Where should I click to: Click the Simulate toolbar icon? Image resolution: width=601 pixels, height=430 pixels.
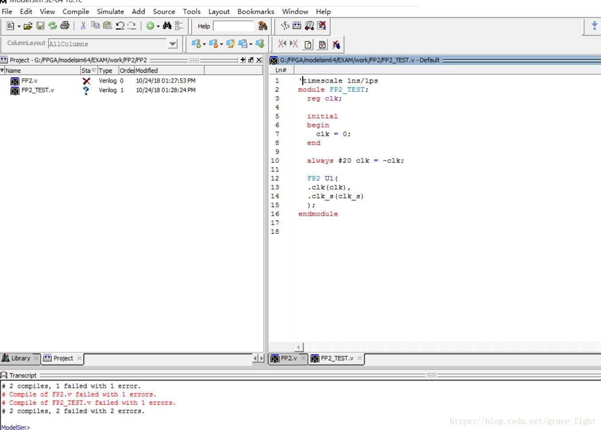coord(309,26)
